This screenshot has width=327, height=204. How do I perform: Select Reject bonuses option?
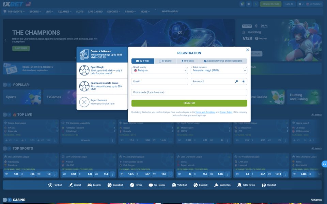[x=102, y=102]
